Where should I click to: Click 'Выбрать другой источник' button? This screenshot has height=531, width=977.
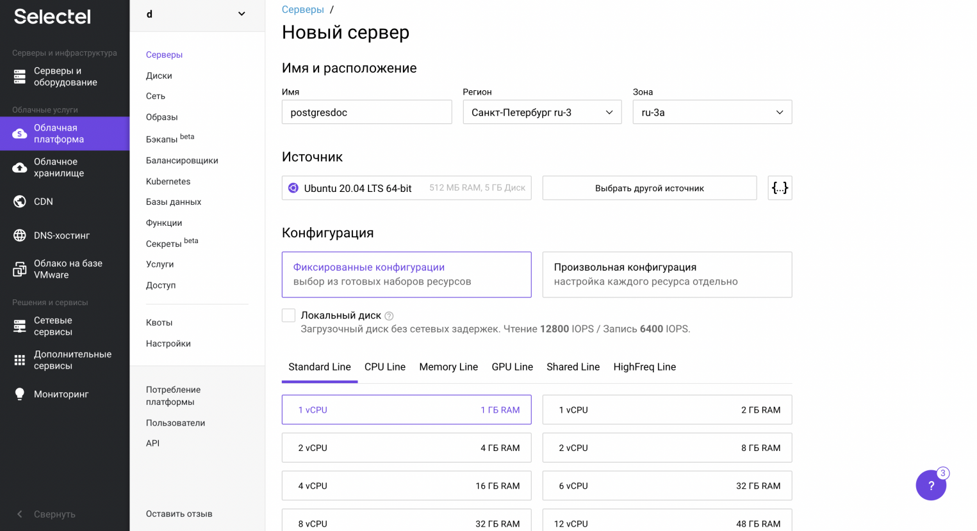tap(650, 188)
